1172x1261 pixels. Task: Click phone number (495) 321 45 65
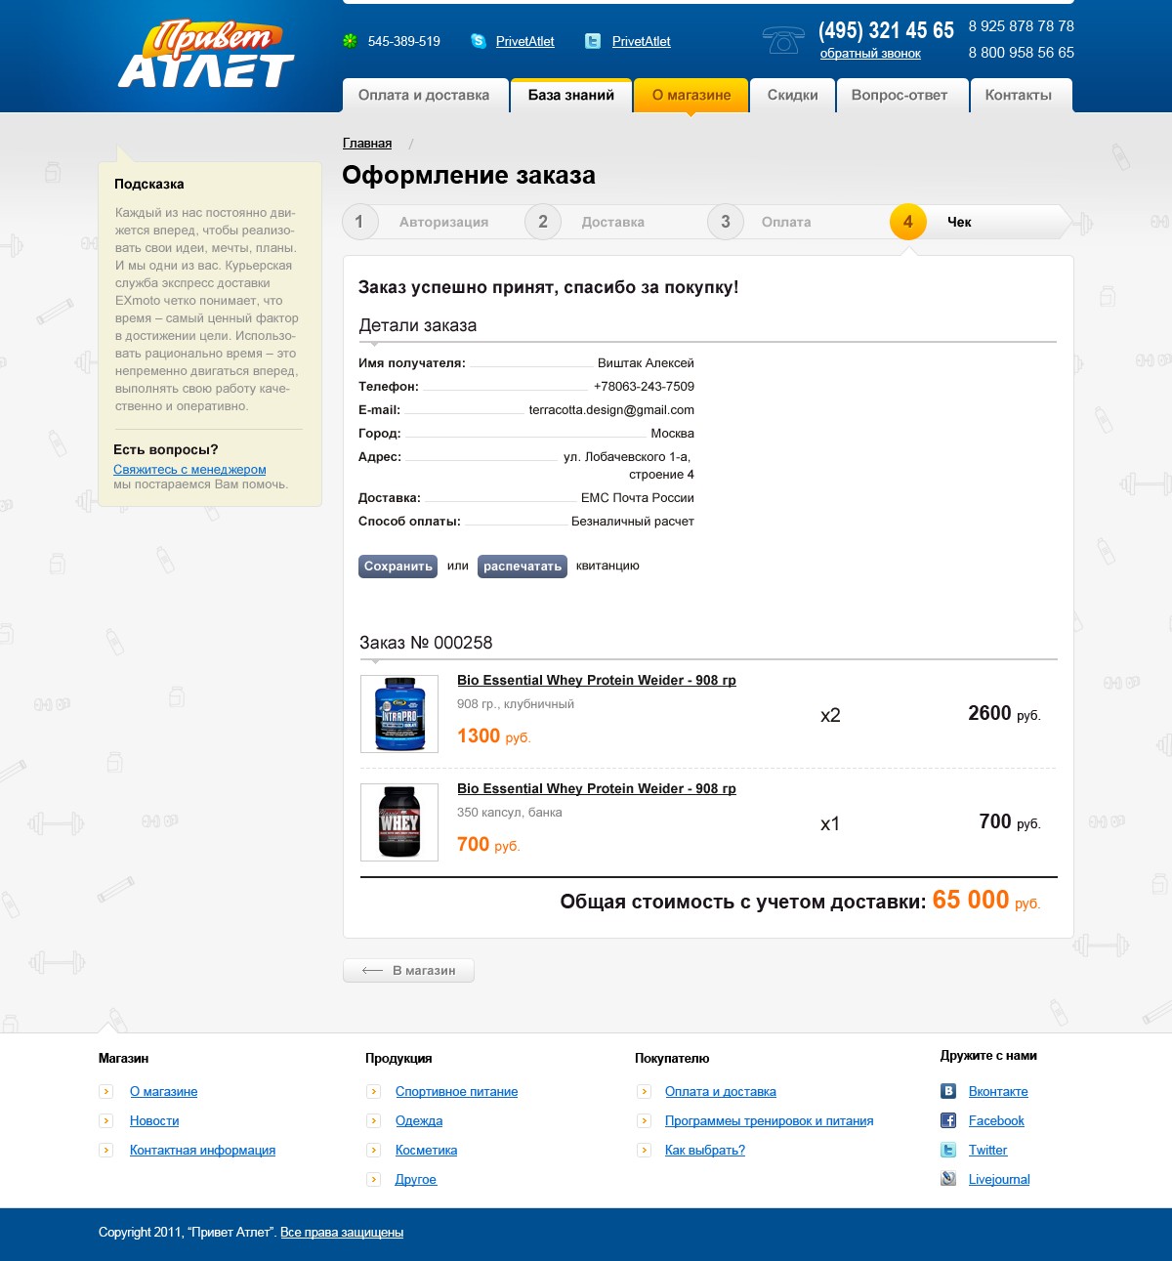(886, 30)
